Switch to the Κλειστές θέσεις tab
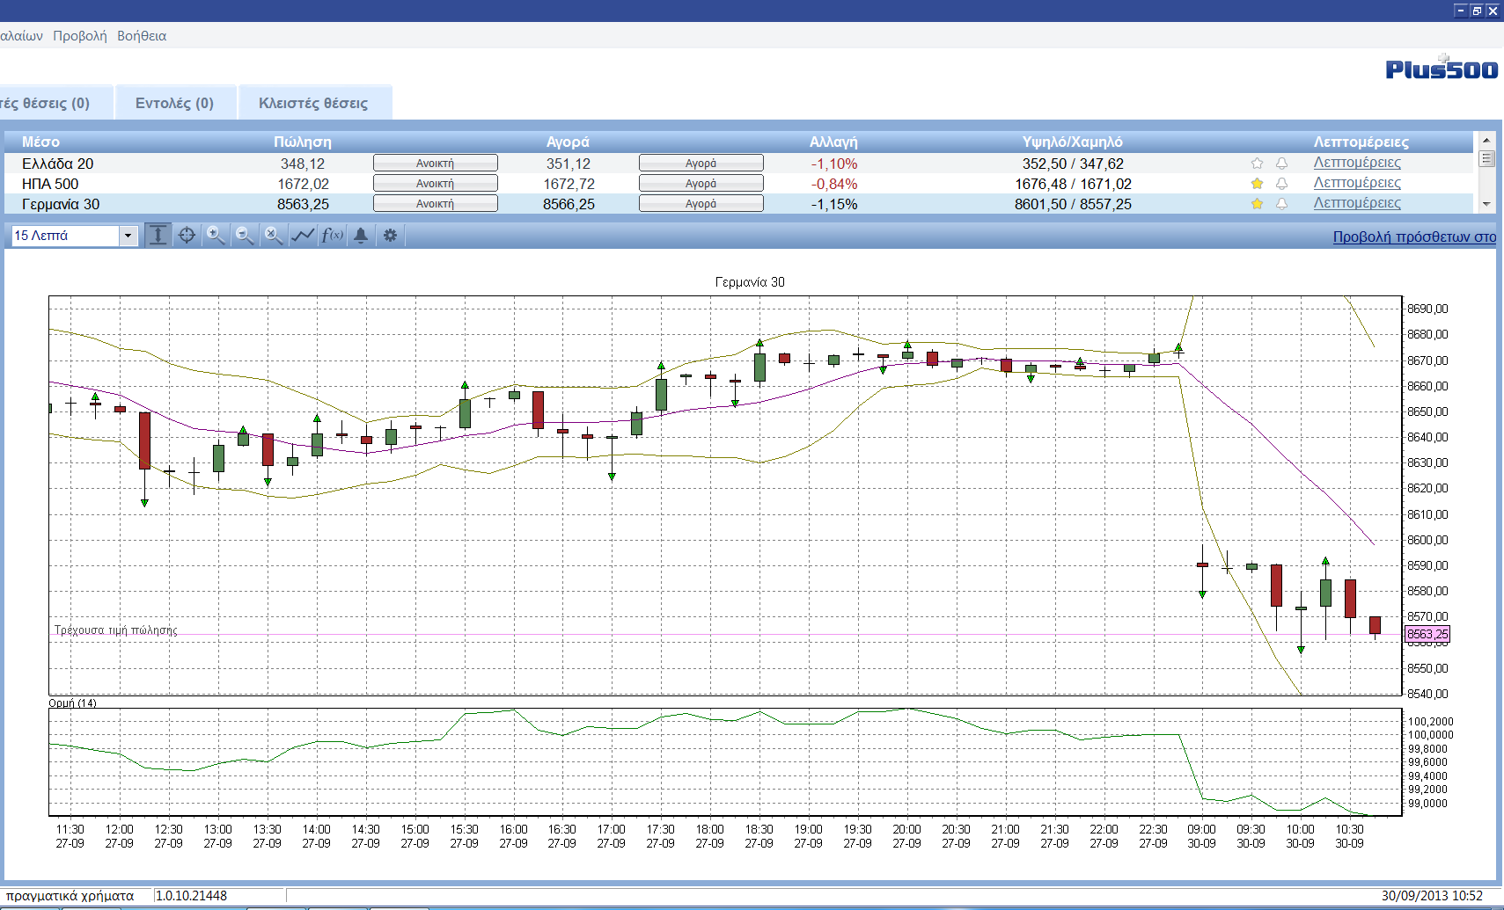The image size is (1504, 910). 313,103
